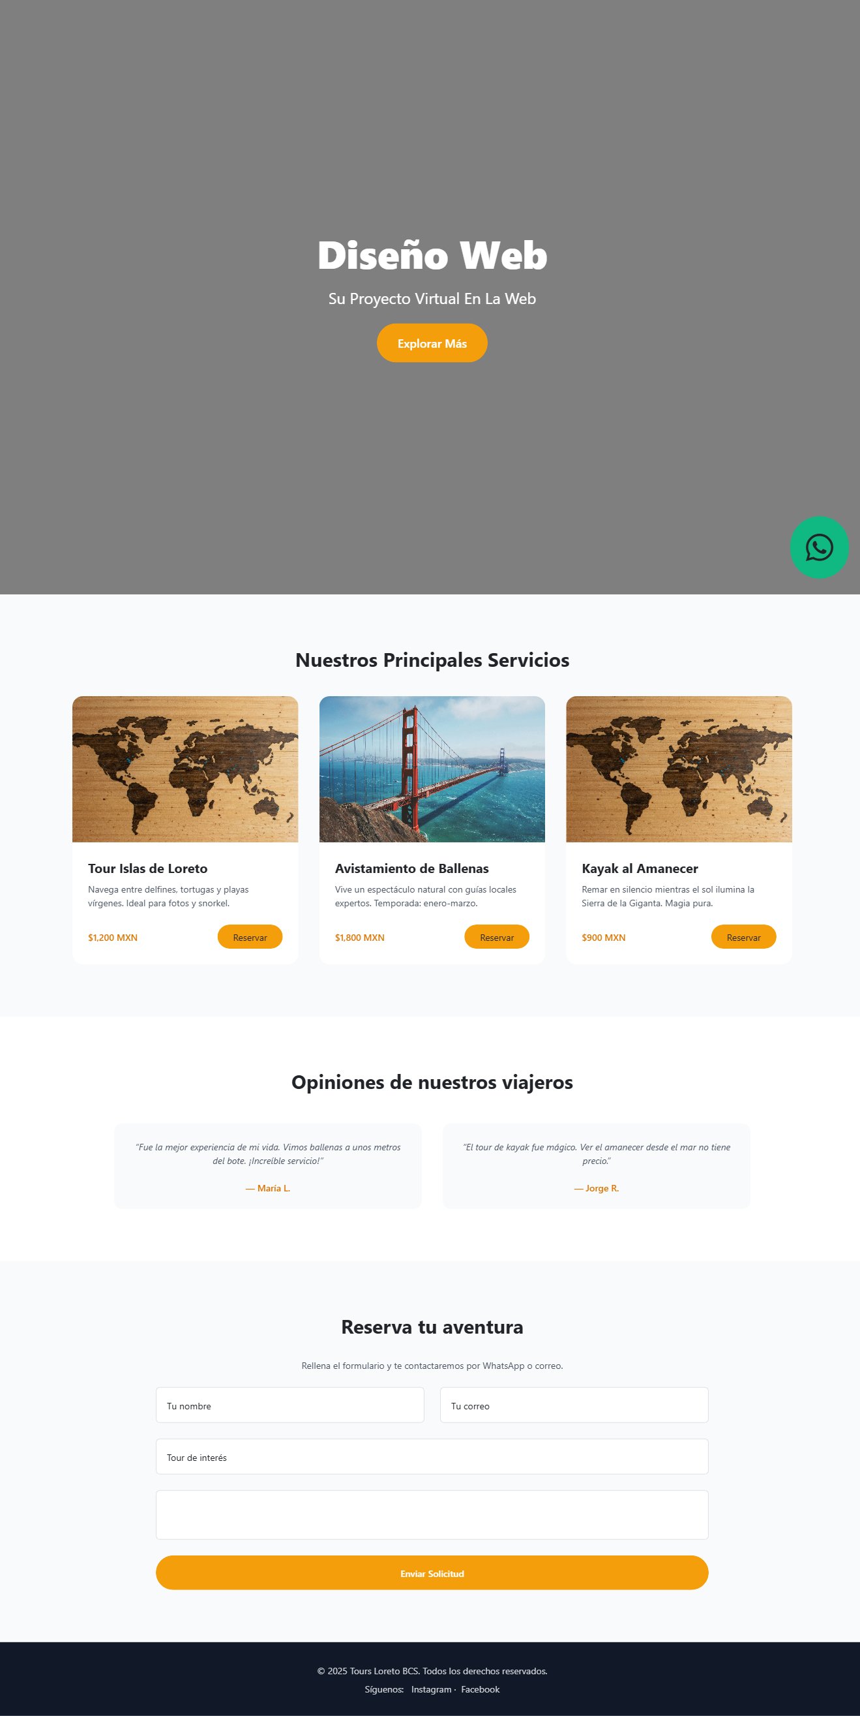
Task: Reserve the Tour Islas de Loreto
Action: pos(250,936)
